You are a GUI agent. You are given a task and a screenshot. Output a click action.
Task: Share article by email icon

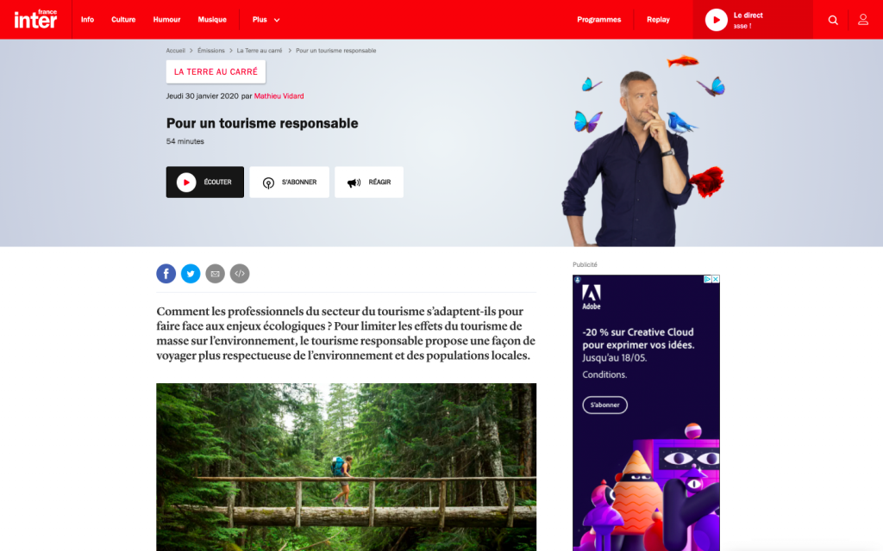215,274
